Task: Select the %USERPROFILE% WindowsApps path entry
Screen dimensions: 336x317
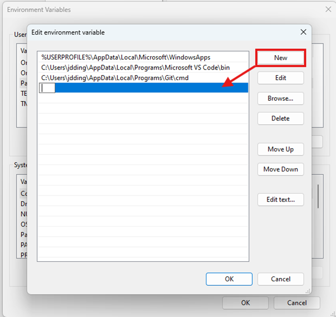Action: coord(126,57)
